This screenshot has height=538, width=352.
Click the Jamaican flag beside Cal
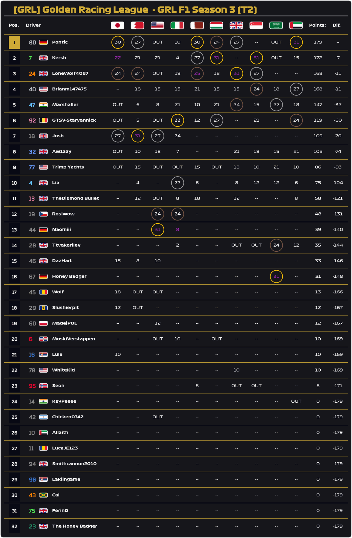click(x=43, y=495)
